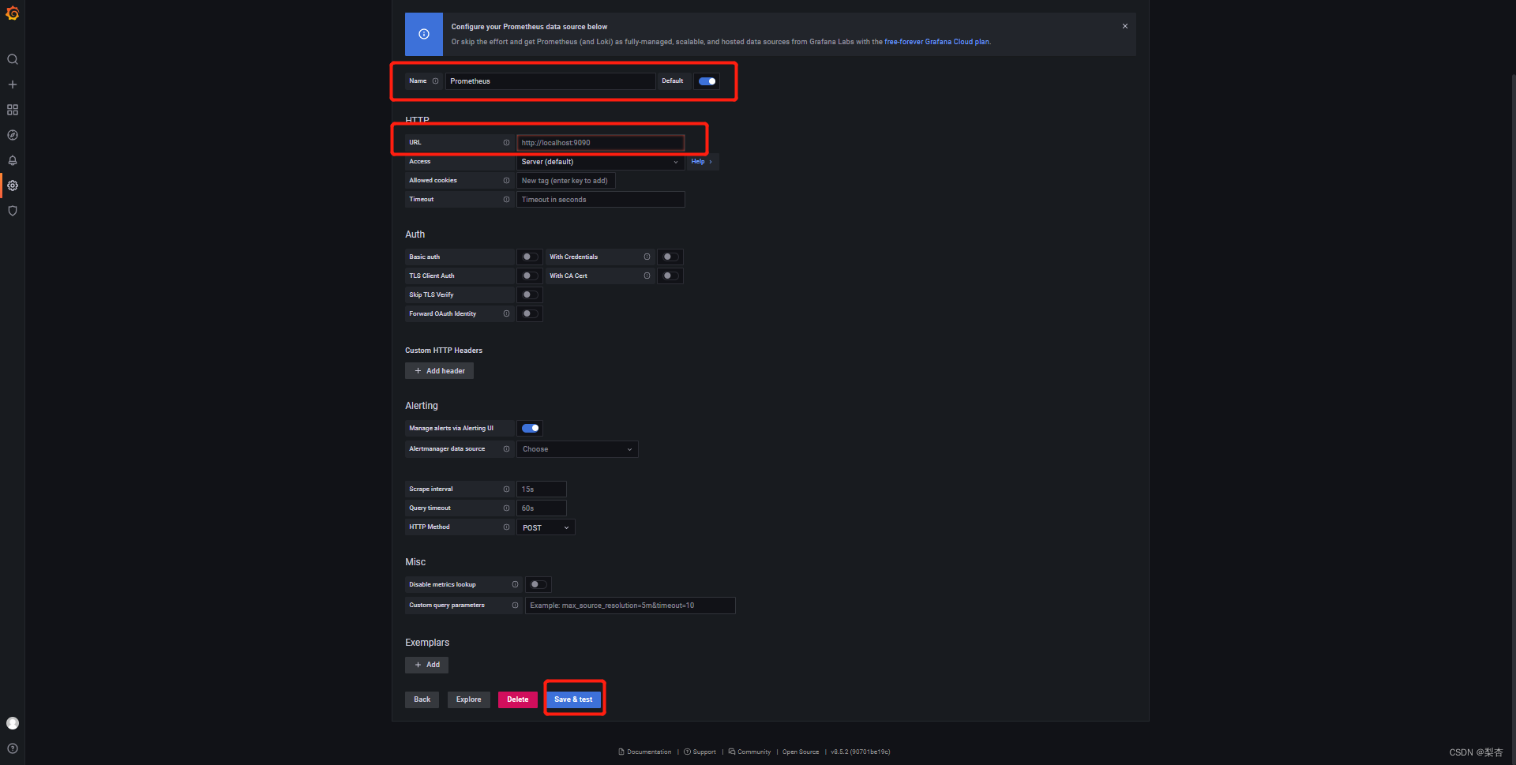Click the info icon beside Alertmanager data source
Screen dimensions: 1516x765
coord(506,449)
